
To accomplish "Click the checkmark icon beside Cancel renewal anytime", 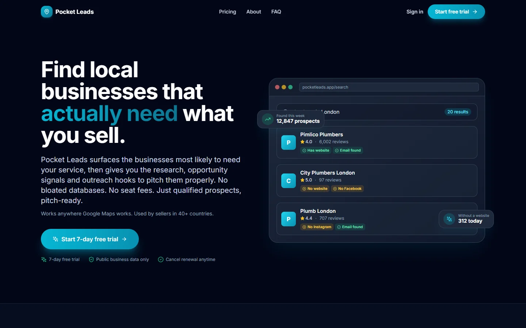I will [x=161, y=259].
